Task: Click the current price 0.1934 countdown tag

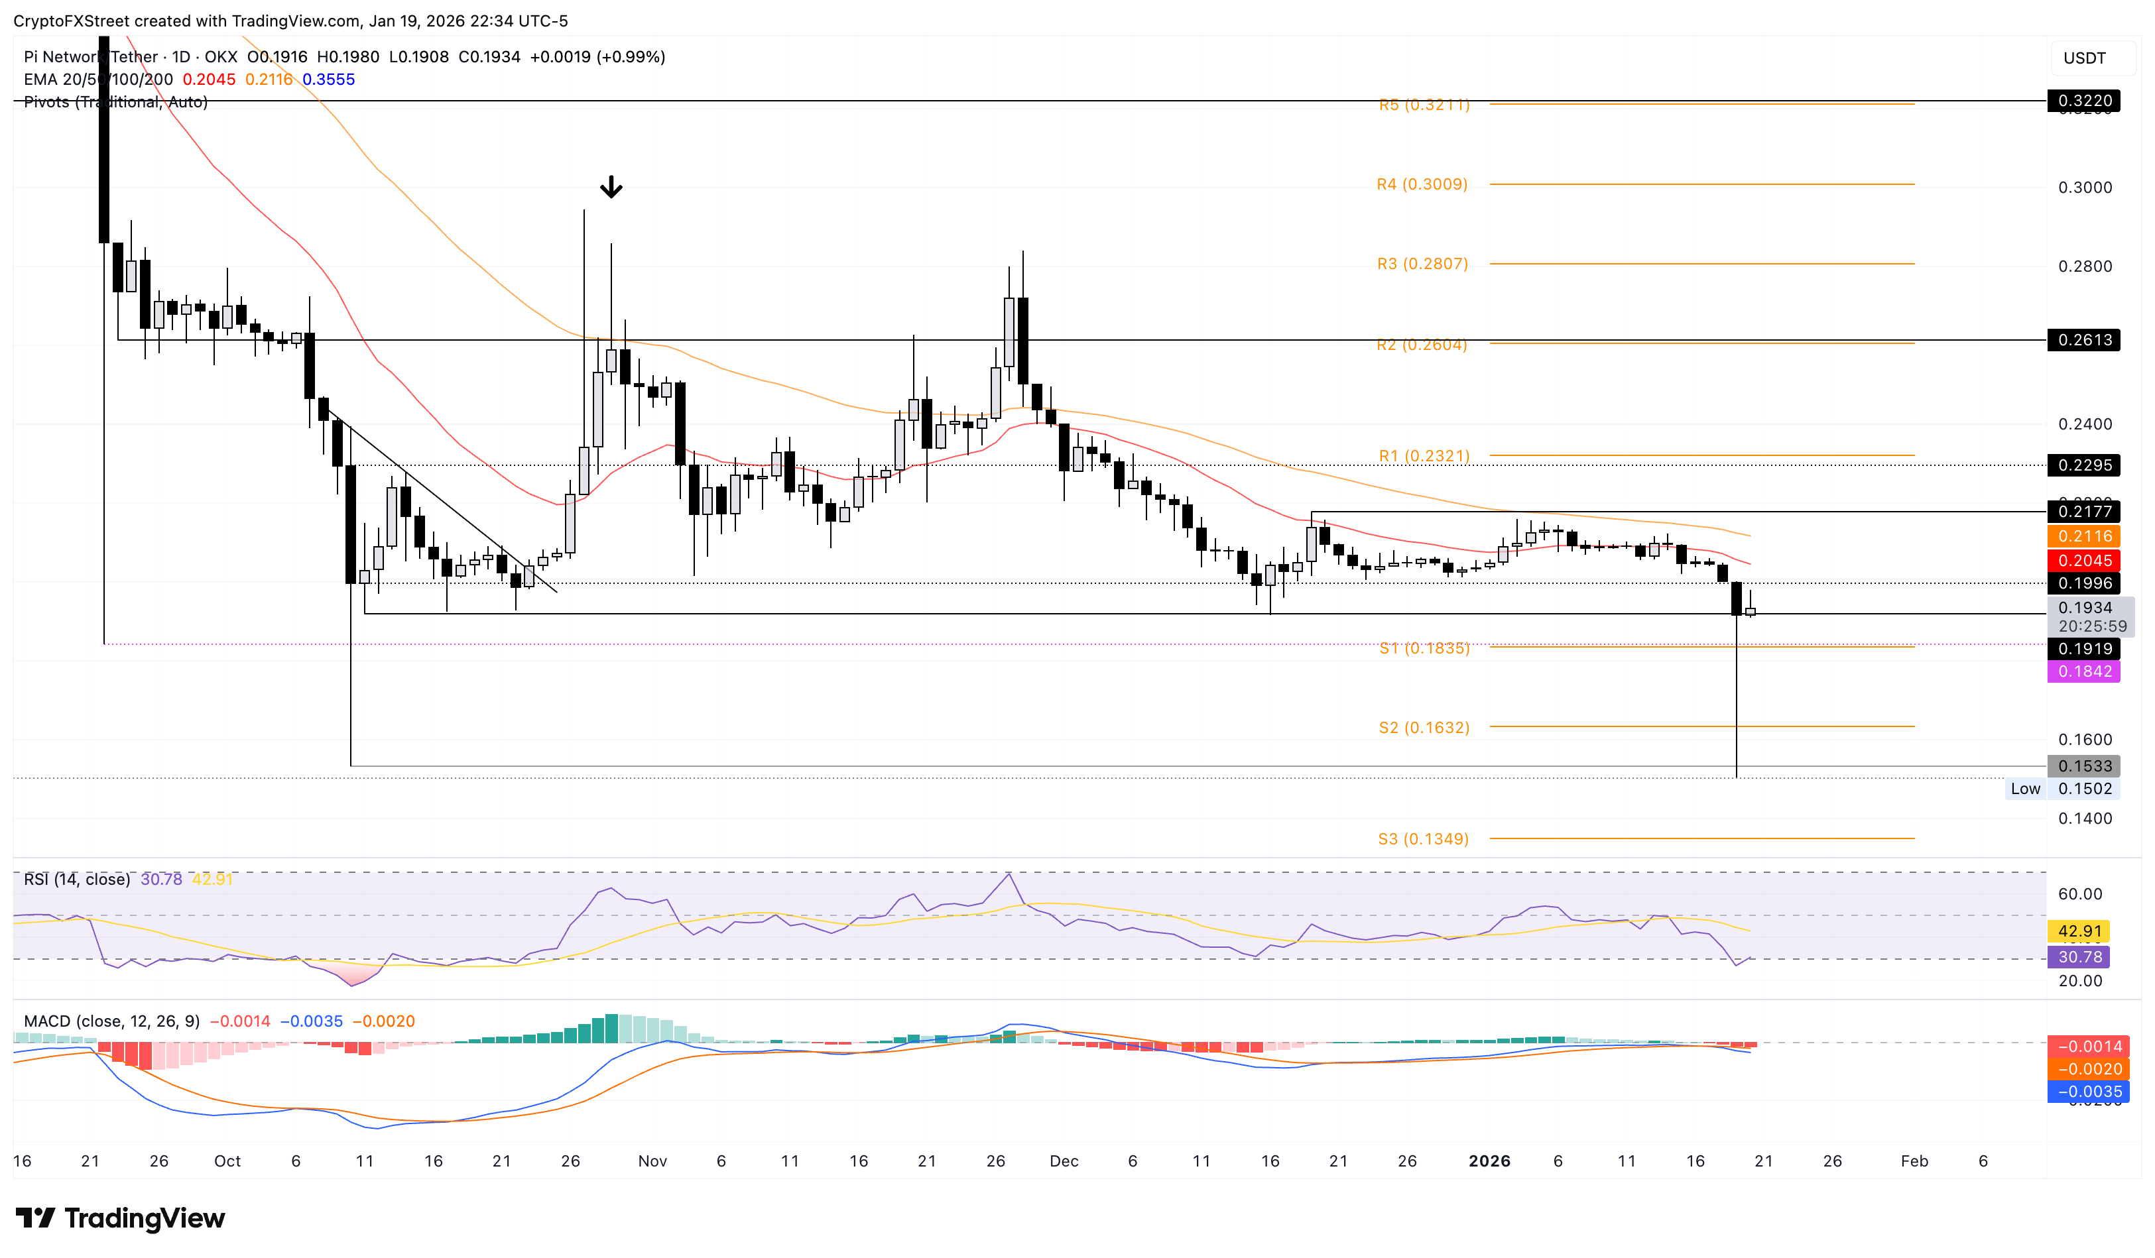Action: 2090,617
